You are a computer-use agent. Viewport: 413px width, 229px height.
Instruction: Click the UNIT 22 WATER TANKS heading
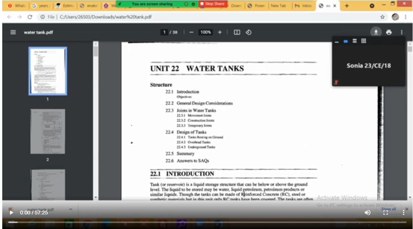pos(197,68)
